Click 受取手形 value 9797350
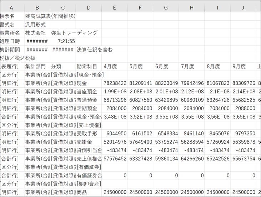 (x=243, y=133)
